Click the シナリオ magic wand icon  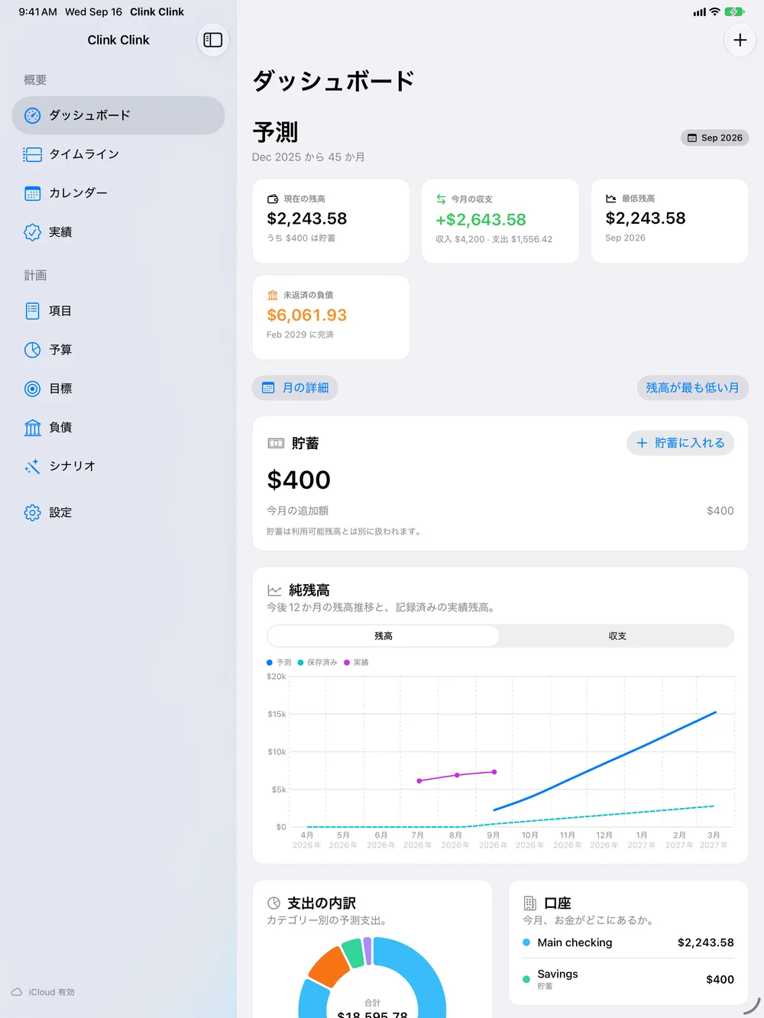coord(32,467)
